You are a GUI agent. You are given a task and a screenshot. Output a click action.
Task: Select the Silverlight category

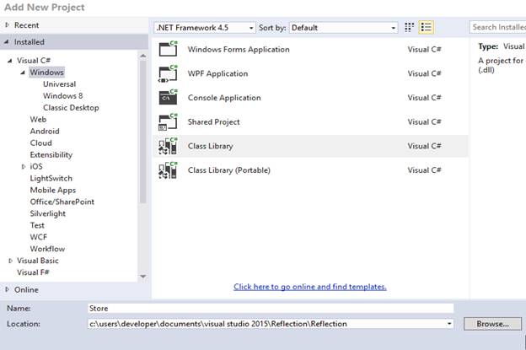point(48,213)
